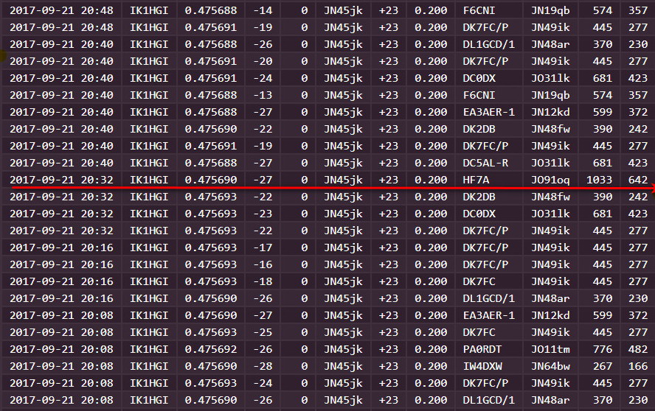Viewport: 655px width, 411px height.
Task: Click IK1HGI callsign in the PA0RDT row
Action: tap(149, 349)
